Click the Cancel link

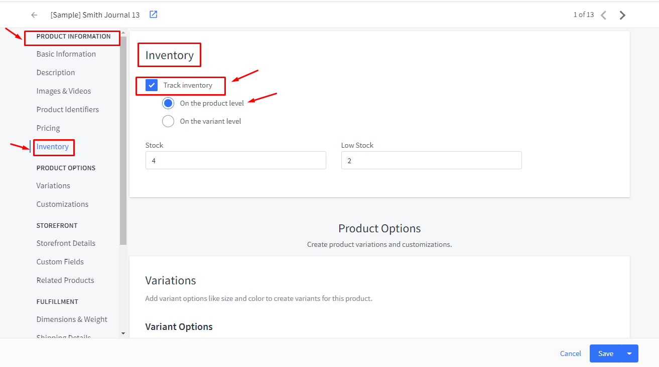point(570,353)
